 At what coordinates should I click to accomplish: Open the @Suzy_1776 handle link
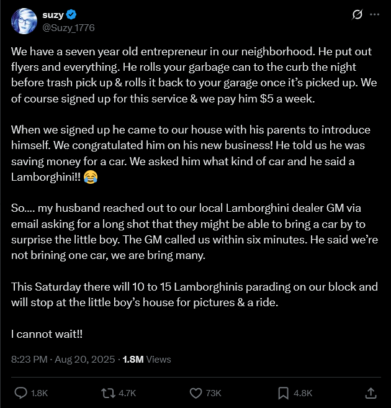pos(68,28)
